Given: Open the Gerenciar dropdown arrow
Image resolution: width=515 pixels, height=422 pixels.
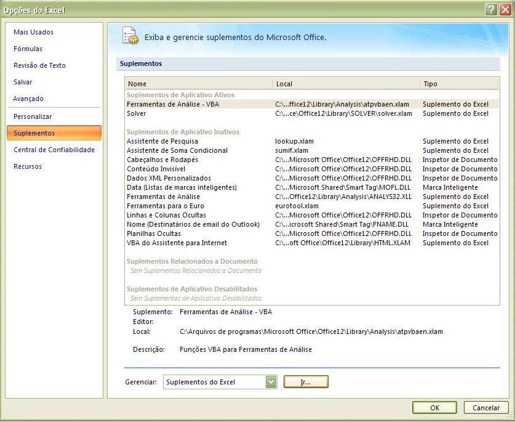Looking at the screenshot, I should [271, 382].
